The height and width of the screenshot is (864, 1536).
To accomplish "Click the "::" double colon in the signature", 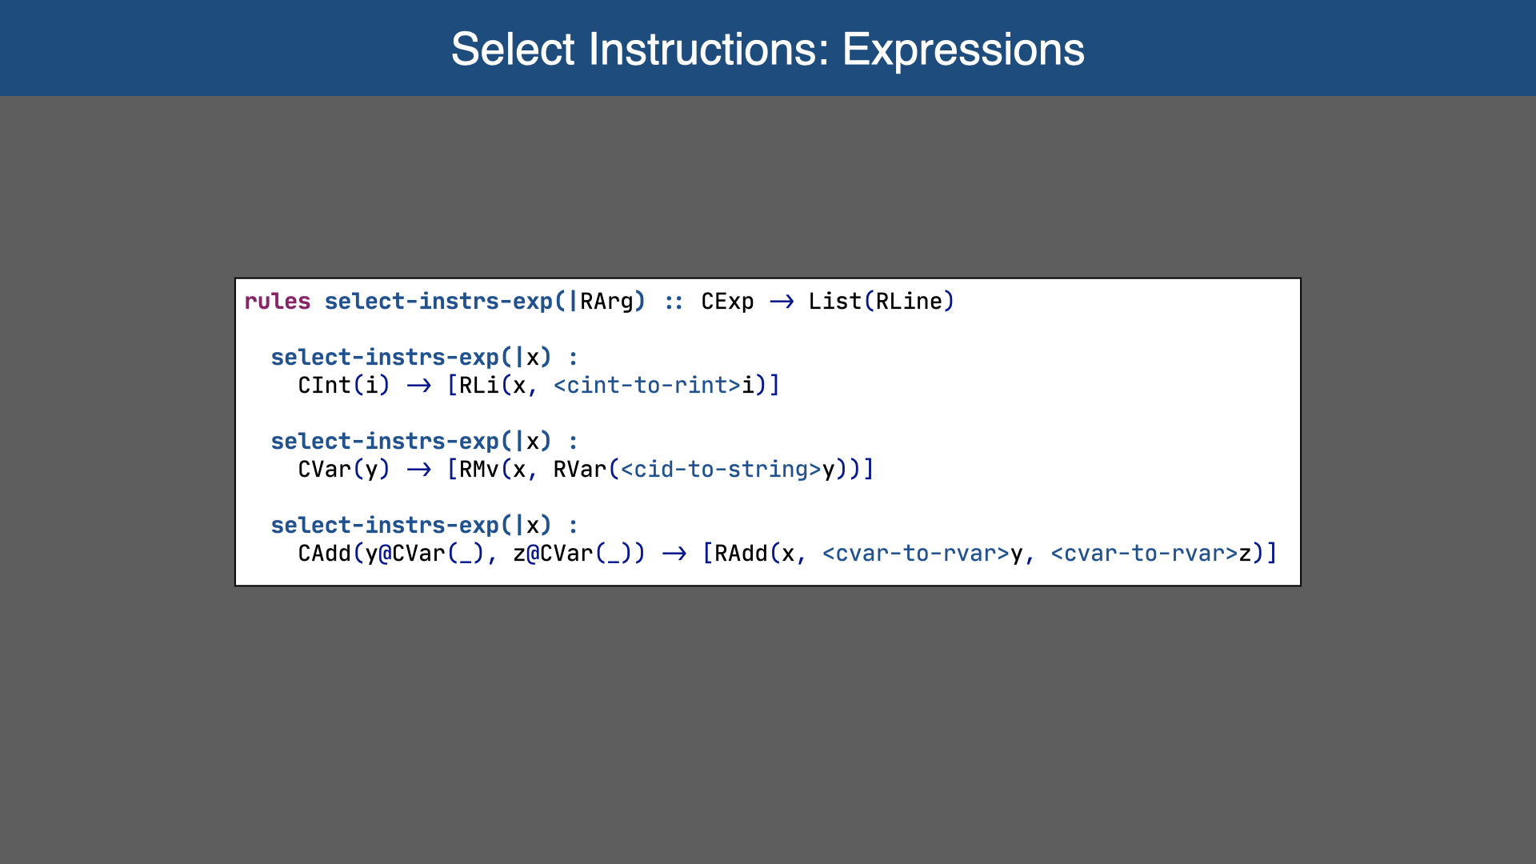I will (674, 302).
